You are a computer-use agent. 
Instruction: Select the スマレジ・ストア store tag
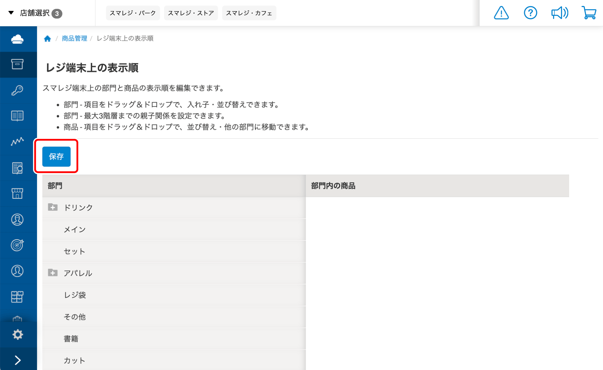click(x=191, y=13)
